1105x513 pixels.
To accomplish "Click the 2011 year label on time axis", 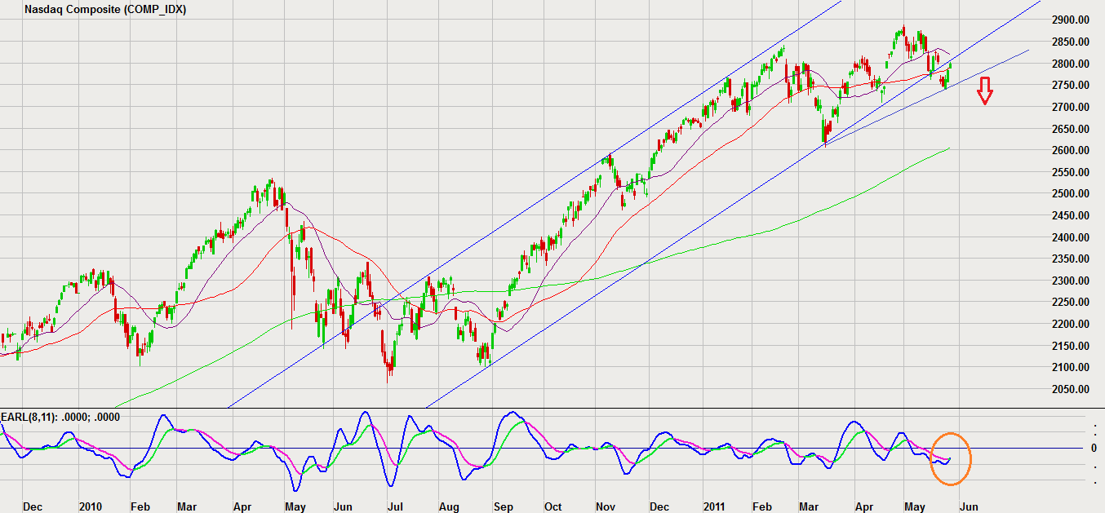I will [x=712, y=506].
